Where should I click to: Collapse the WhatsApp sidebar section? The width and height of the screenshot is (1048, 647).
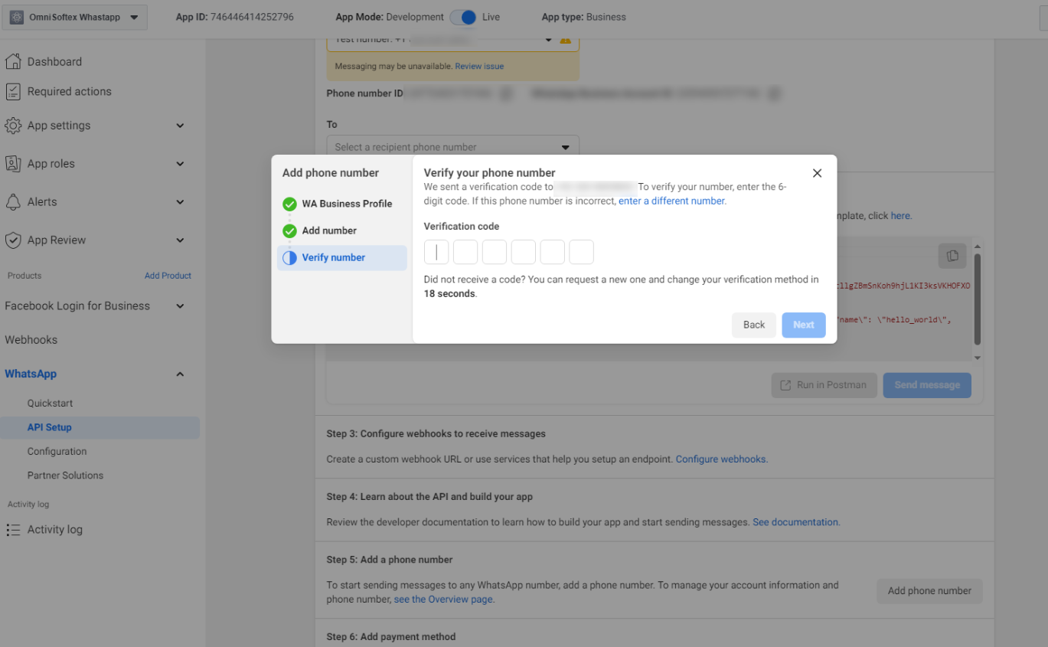[180, 374]
